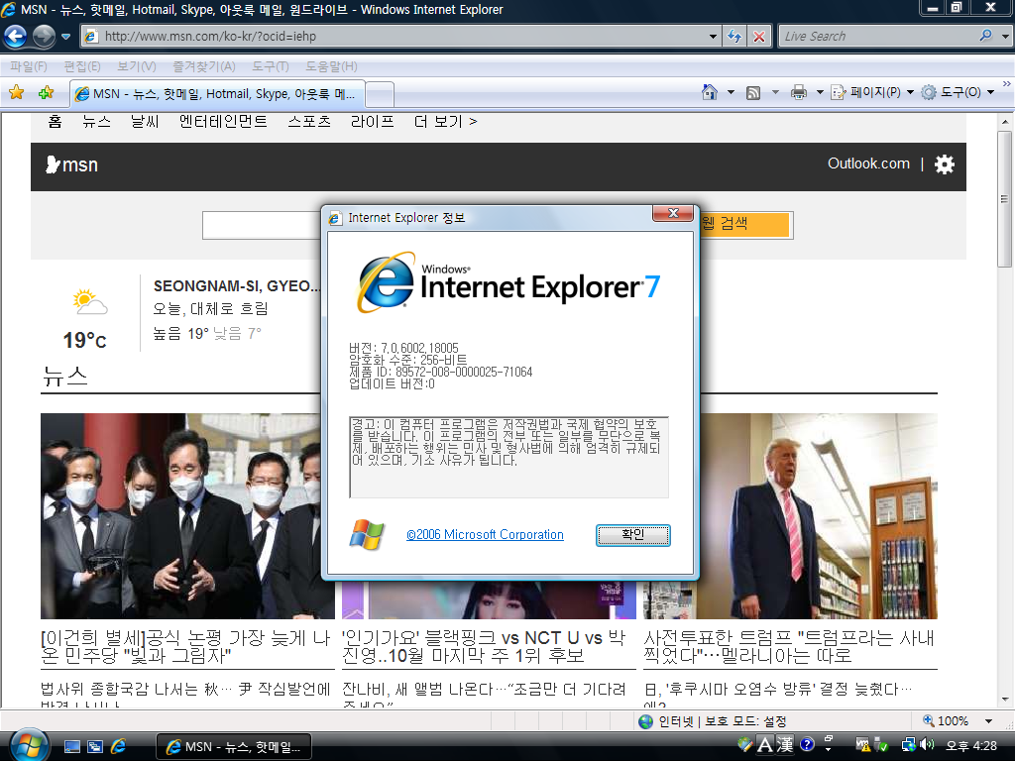The image size is (1015, 761).
Task: Click the RSS feeds toolbar icon
Action: pos(753,92)
